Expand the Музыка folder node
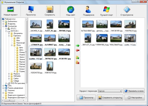Screen dimensions: 148x106 [9, 74]
